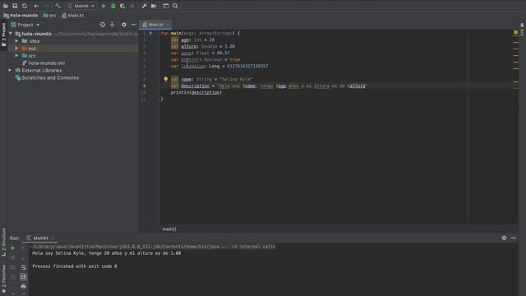The height and width of the screenshot is (296, 526).
Task: Start debugging with the green bug icon
Action: pyautogui.click(x=113, y=6)
